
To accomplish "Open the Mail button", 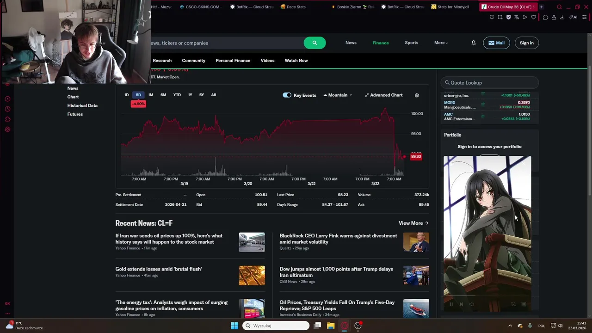I will (496, 43).
